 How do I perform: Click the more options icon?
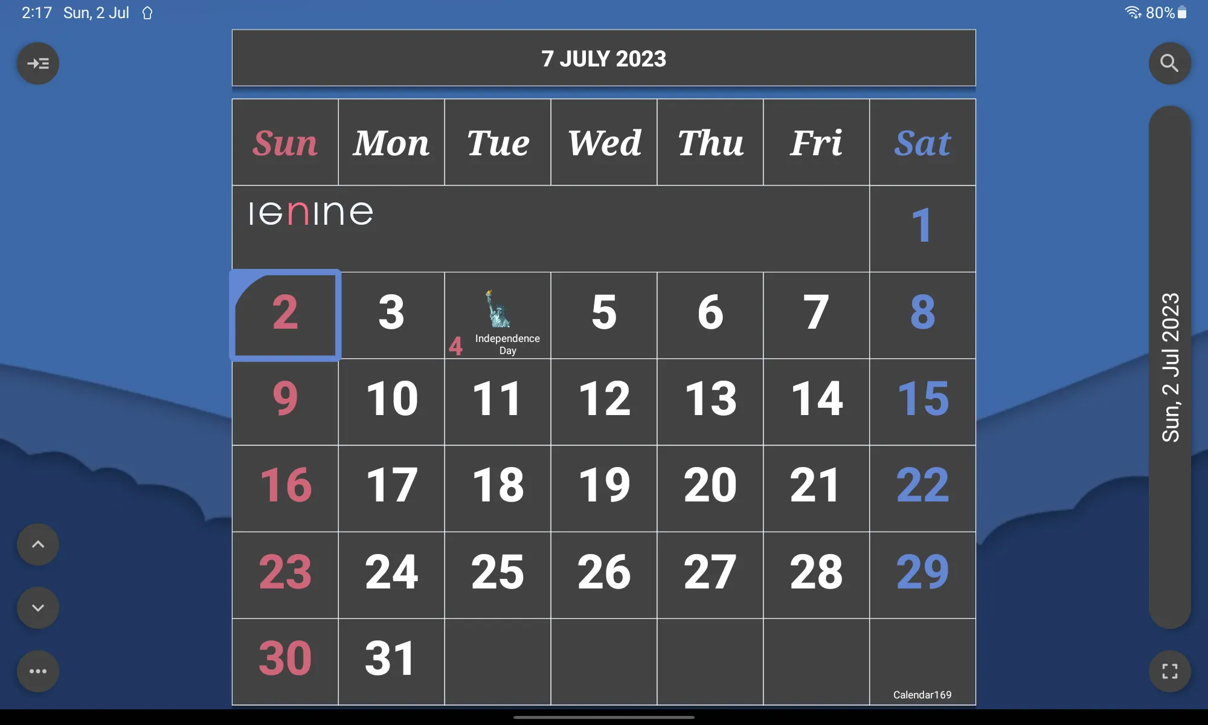pos(37,671)
